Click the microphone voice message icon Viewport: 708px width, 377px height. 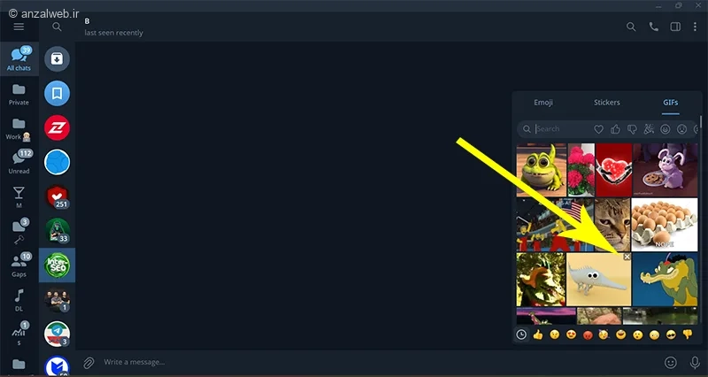tap(695, 362)
